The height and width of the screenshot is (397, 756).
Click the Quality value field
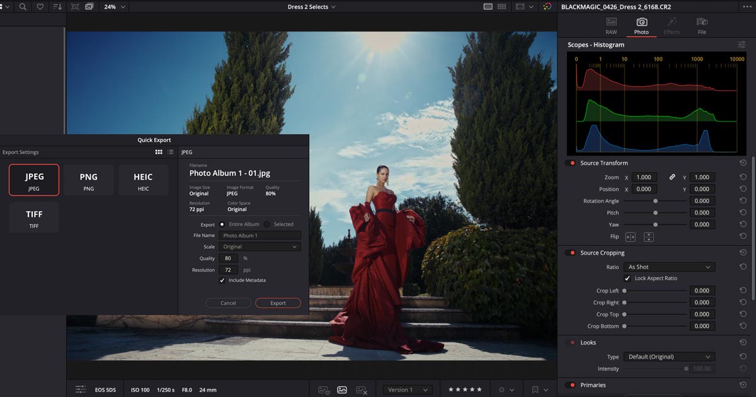coord(228,258)
